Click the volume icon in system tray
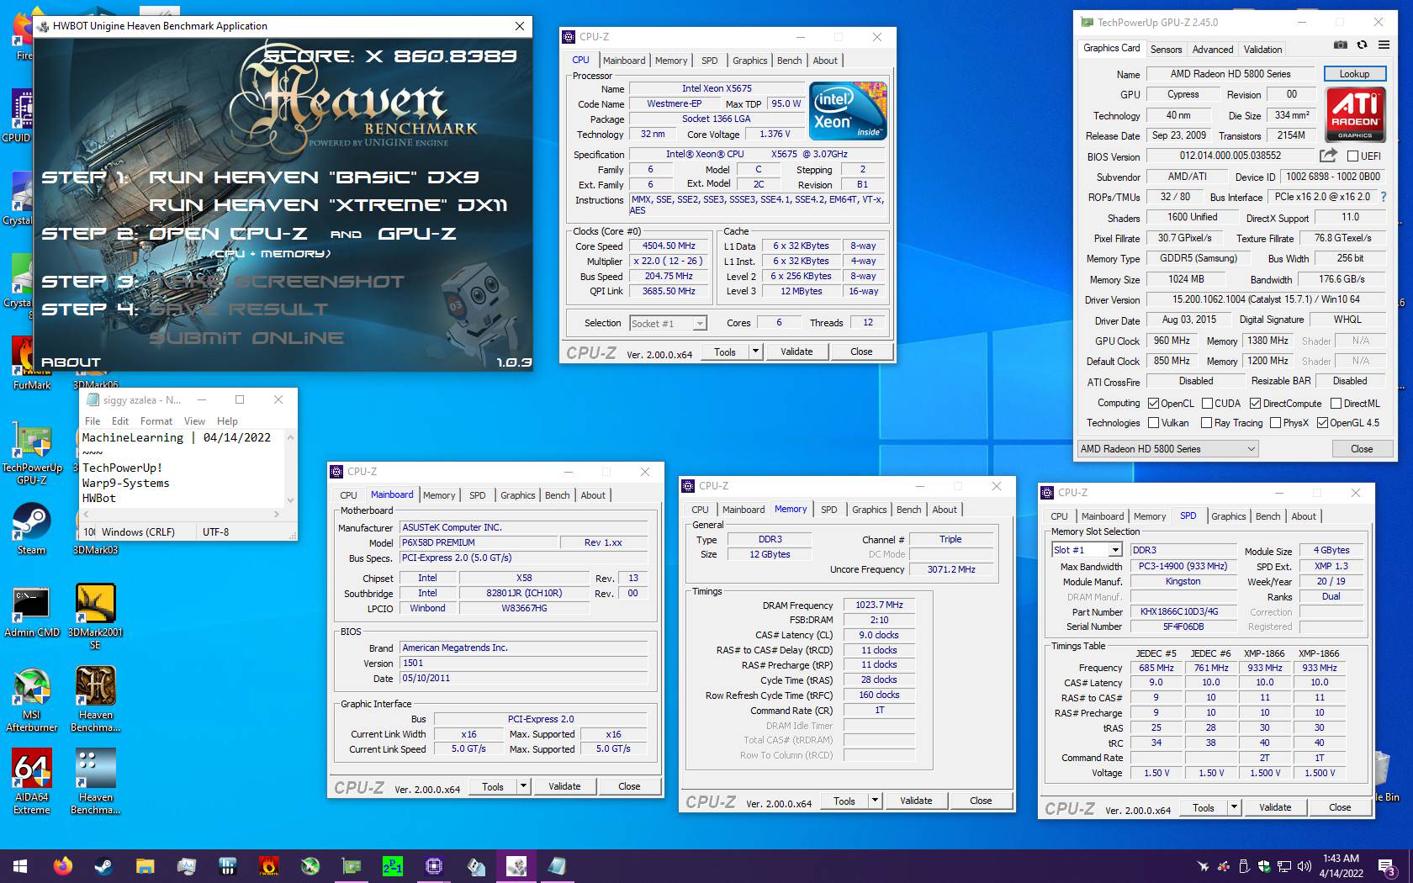Image resolution: width=1413 pixels, height=883 pixels. coord(1304,866)
